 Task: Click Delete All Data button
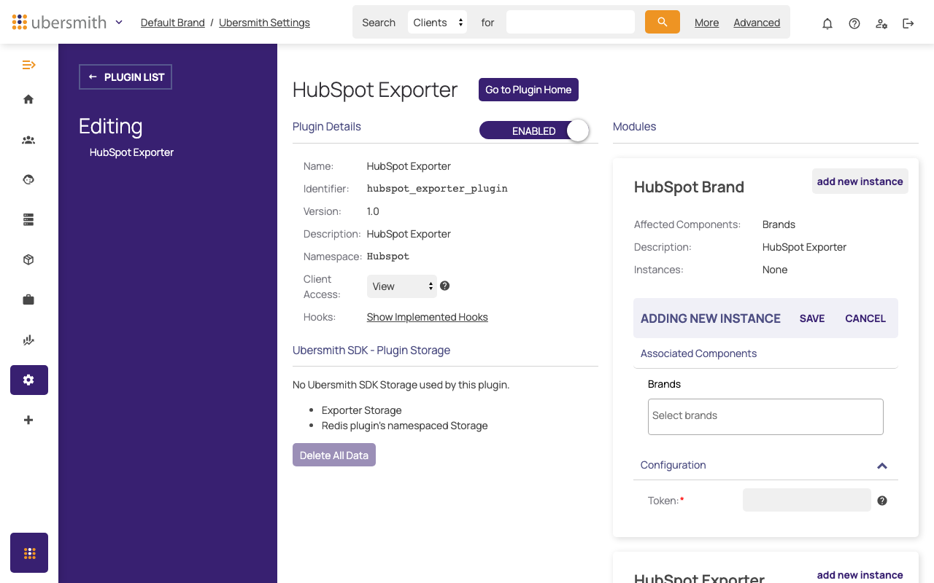(x=334, y=455)
